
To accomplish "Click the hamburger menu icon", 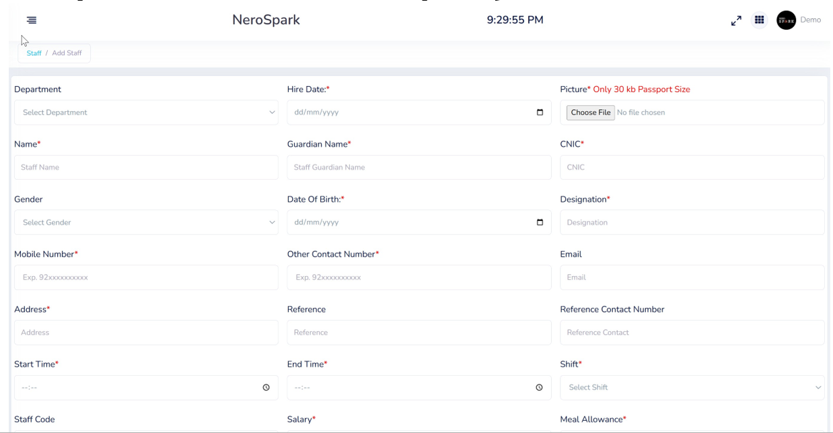I will point(32,20).
